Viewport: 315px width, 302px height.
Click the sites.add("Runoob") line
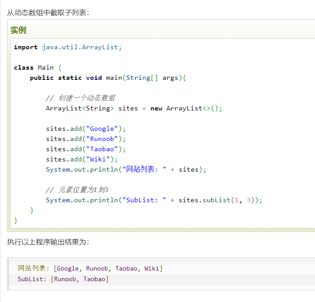point(86,139)
